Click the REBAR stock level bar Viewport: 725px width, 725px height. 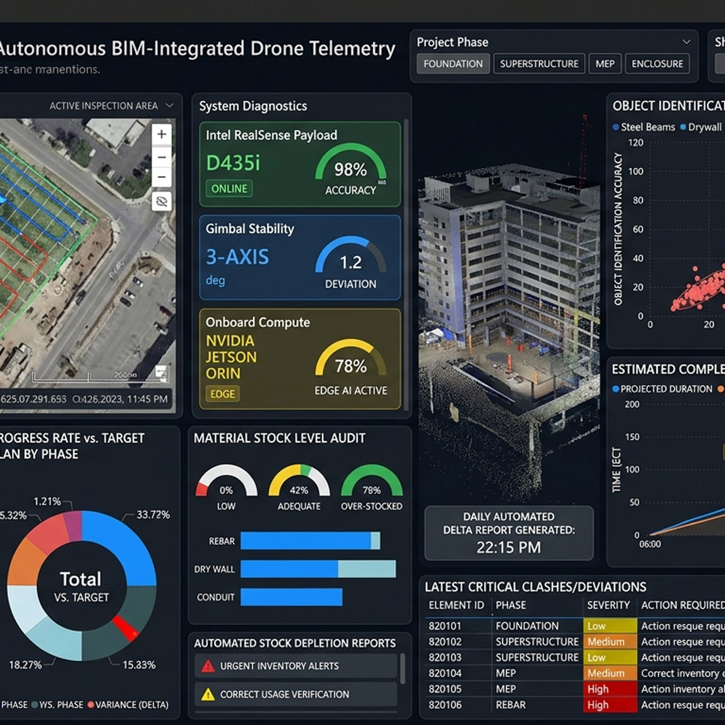[310, 541]
